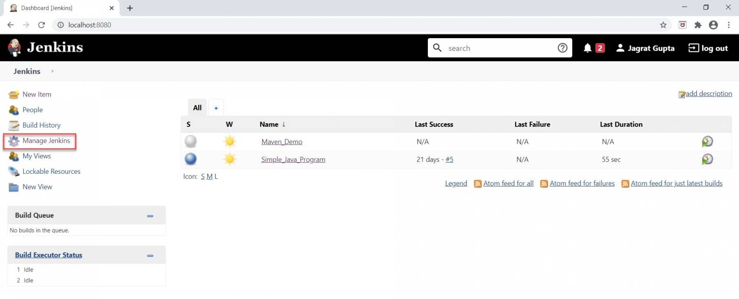Open the New View link
This screenshot has width=739, height=299.
37,187
